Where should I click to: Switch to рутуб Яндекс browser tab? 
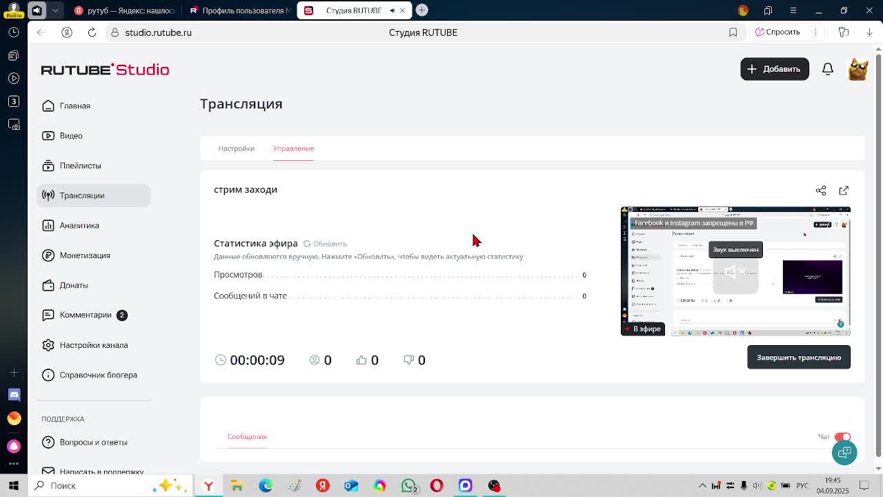(125, 10)
